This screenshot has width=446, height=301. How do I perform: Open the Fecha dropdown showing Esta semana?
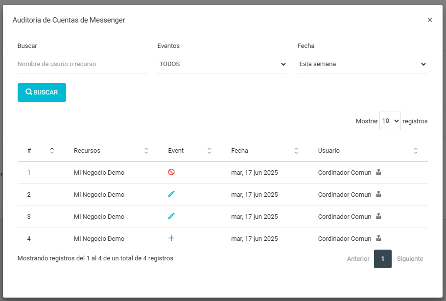(x=362, y=64)
